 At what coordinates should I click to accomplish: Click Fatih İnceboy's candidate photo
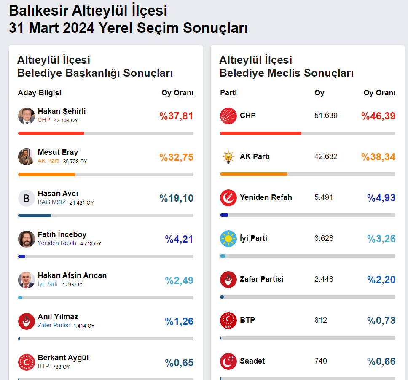[26, 239]
